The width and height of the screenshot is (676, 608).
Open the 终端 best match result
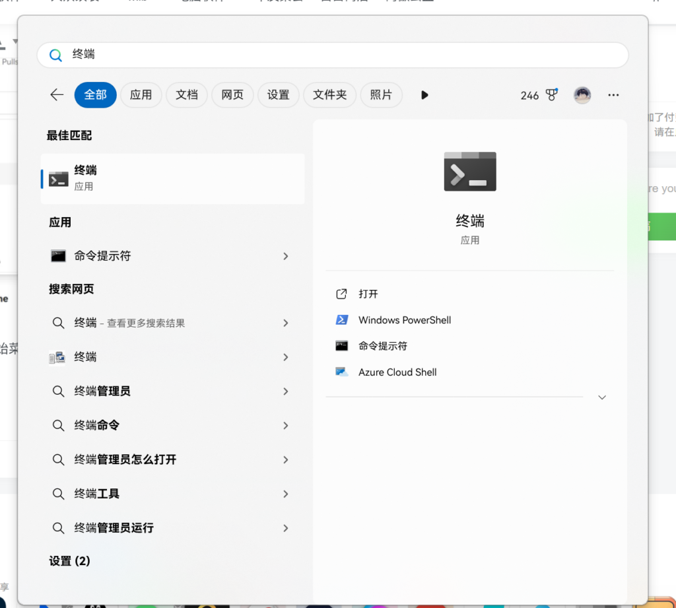172,178
